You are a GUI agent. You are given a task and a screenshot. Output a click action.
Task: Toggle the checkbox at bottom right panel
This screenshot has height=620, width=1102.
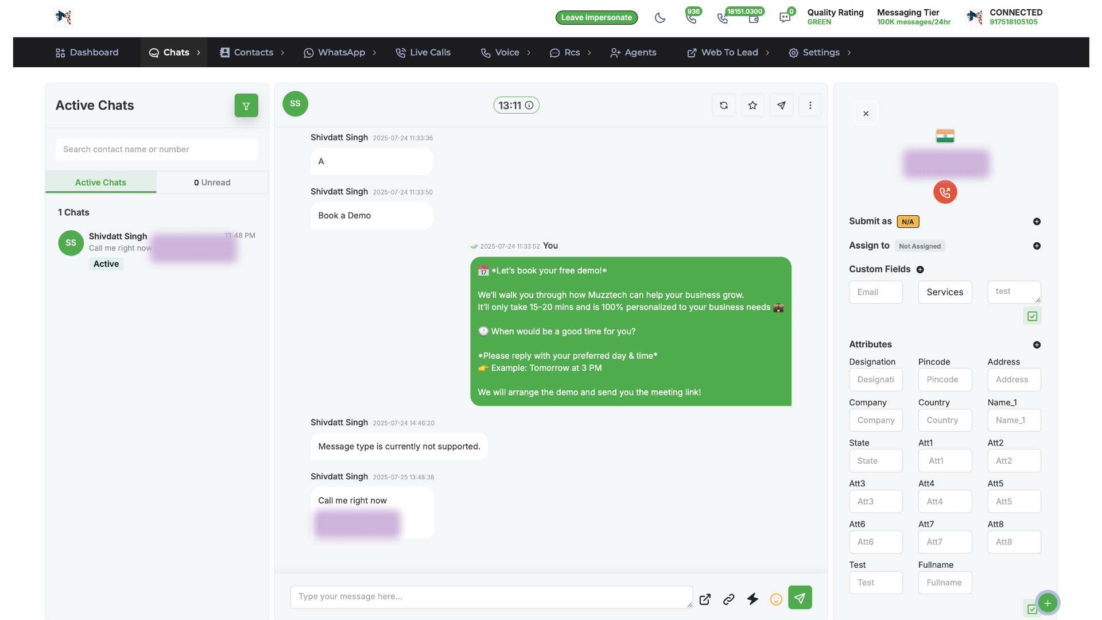[x=1031, y=608]
